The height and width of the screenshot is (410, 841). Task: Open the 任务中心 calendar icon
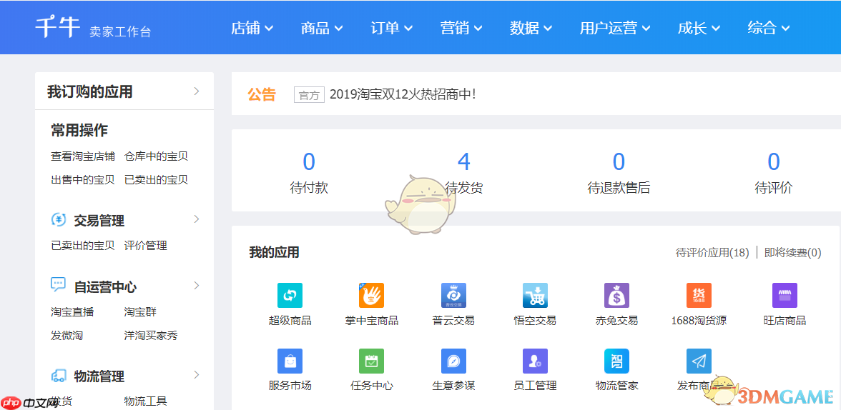tap(371, 361)
